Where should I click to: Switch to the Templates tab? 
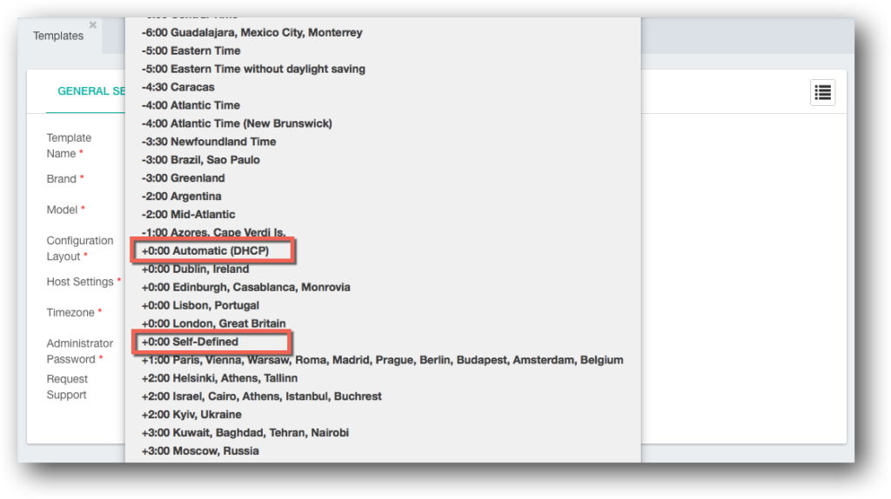point(58,36)
